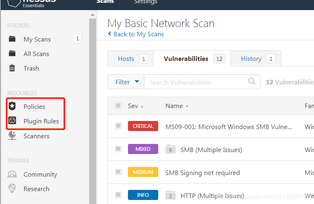
Task: Open Plugin Rules in the sidebar
Action: 41,121
